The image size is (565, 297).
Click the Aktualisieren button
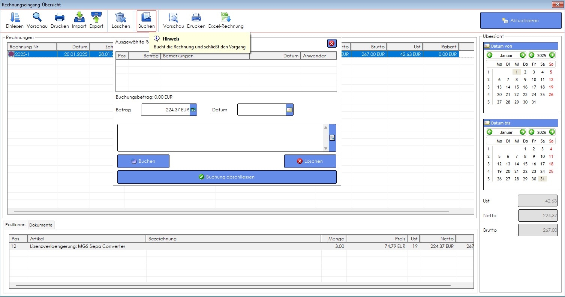click(x=521, y=21)
